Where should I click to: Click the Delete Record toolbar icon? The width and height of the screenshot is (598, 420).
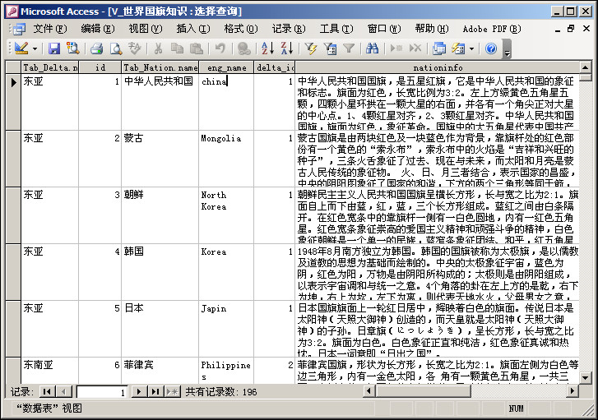coord(415,48)
